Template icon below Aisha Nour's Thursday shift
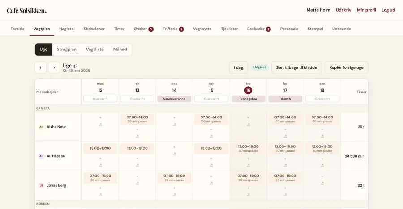 pos(211,136)
